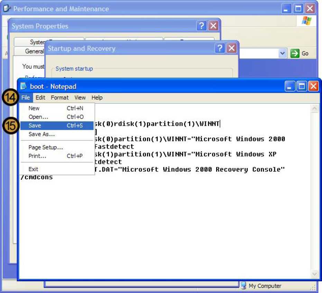Image resolution: width=322 pixels, height=293 pixels.
Task: Switch to the General tab in System Properties
Action: point(30,51)
